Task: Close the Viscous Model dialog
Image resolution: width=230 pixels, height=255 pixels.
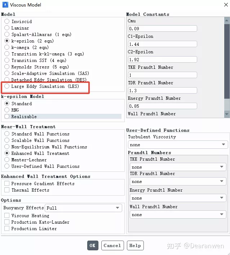Action: point(226,5)
